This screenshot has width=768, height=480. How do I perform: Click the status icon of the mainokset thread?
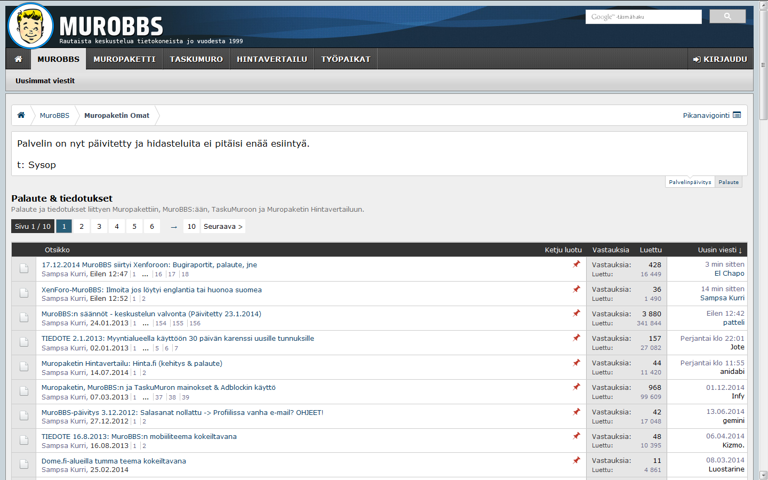point(24,391)
